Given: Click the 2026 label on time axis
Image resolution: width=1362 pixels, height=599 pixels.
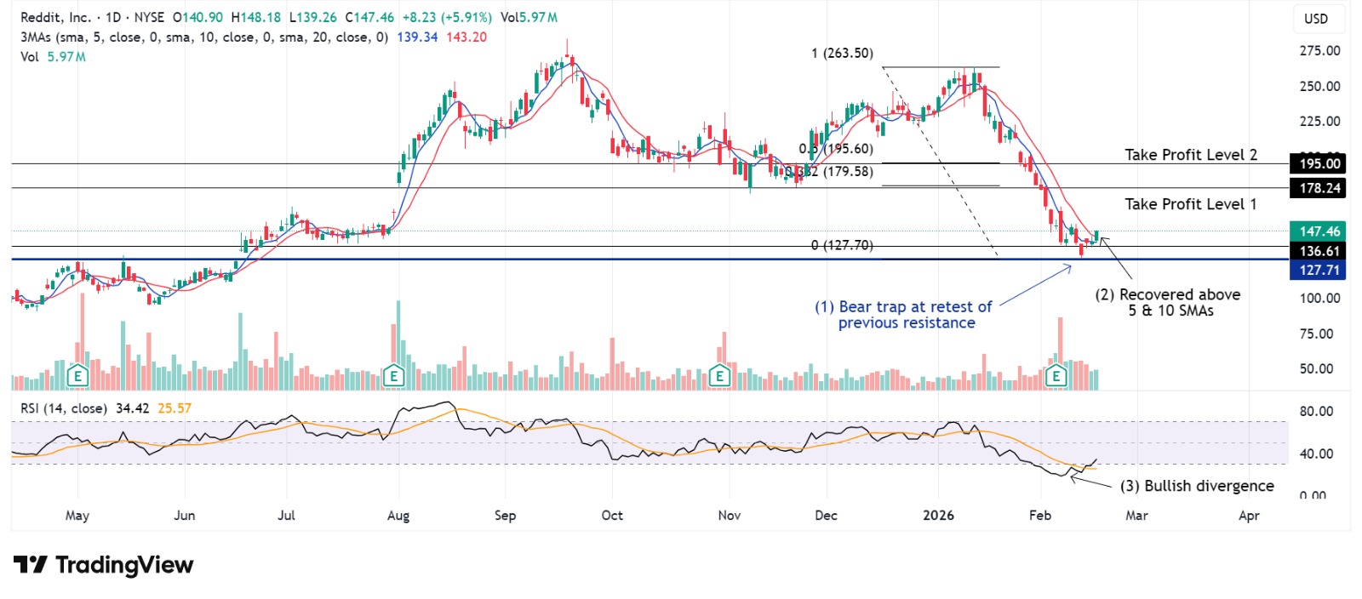Looking at the screenshot, I should point(938,516).
